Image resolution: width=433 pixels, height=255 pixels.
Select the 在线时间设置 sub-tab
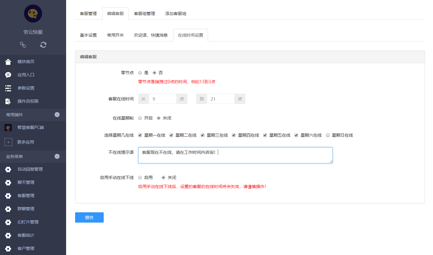(191, 35)
